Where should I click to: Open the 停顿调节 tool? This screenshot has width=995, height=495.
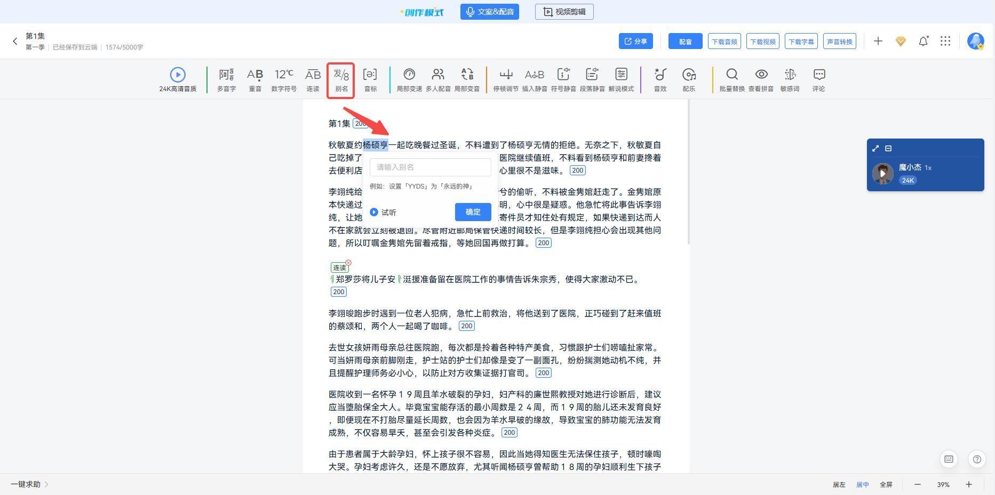(x=506, y=80)
